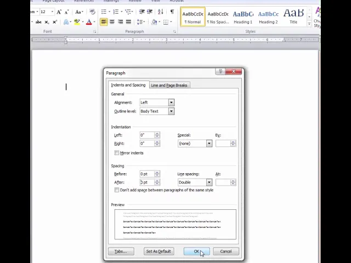Image resolution: width=351 pixels, height=263 pixels.
Task: Click the Subscript icon
Action: coord(47,22)
